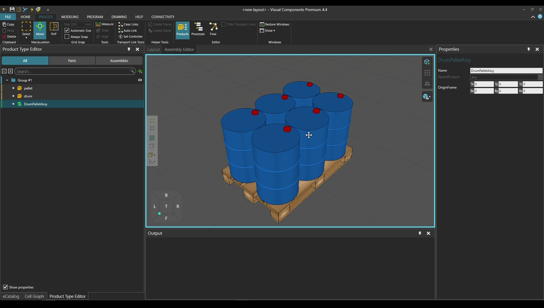Select the PnP manipulation tool
Image resolution: width=544 pixels, height=308 pixels.
tap(54, 29)
